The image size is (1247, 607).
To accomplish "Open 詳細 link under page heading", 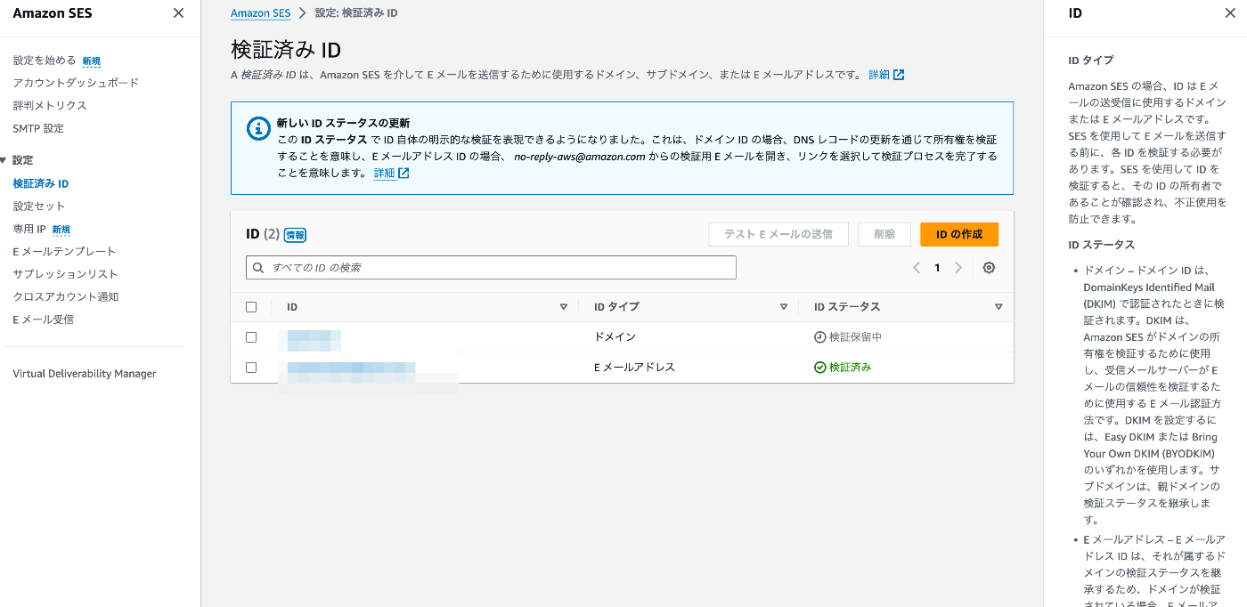I will pyautogui.click(x=879, y=75).
